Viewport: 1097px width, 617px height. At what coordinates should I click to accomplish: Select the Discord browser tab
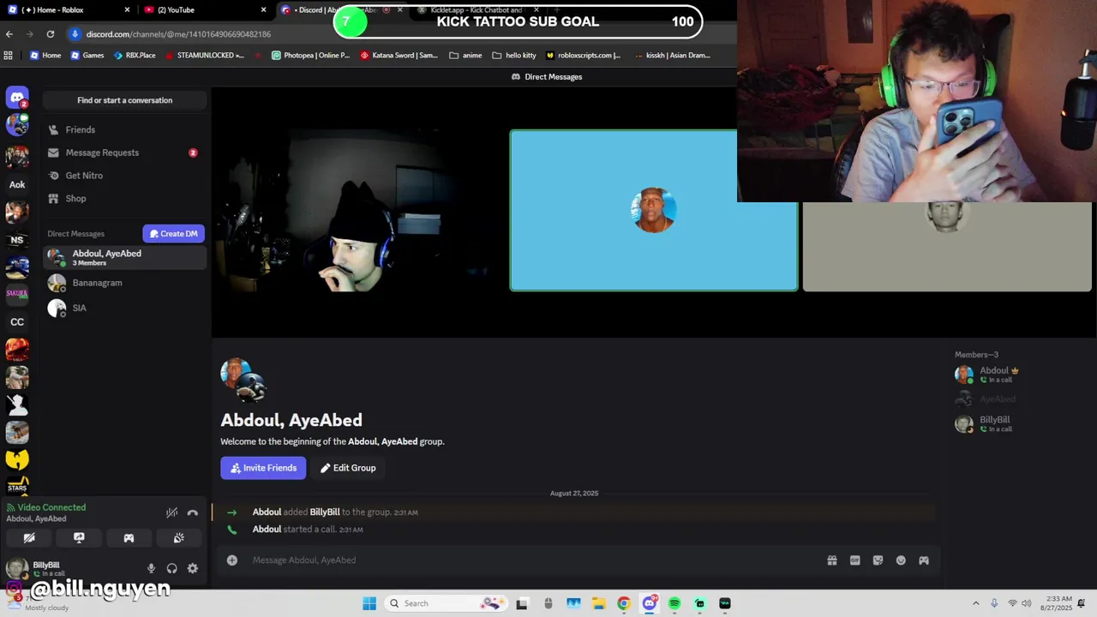point(335,10)
